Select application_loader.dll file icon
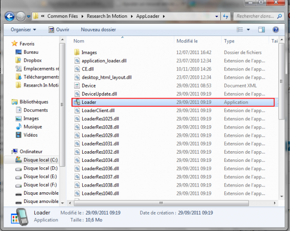 pos(77,60)
